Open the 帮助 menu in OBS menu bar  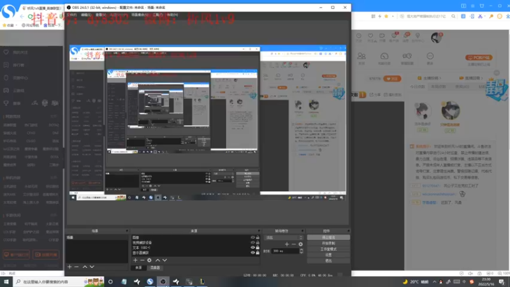point(172,15)
